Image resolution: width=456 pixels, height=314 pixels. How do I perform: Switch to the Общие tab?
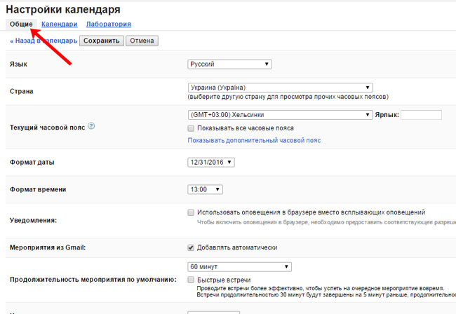pyautogui.click(x=21, y=25)
